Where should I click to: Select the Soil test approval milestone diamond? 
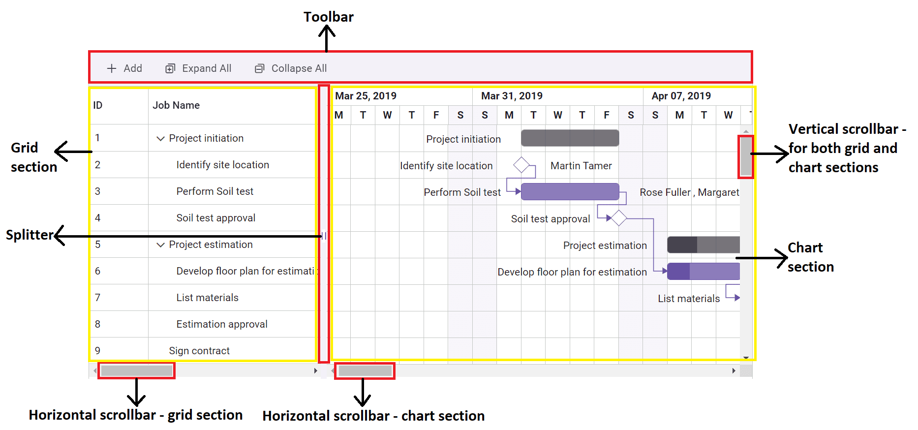point(619,217)
